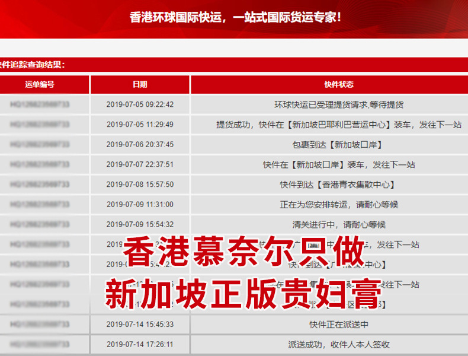Select status 快件到达【香港青衣集散中心】

point(339,185)
